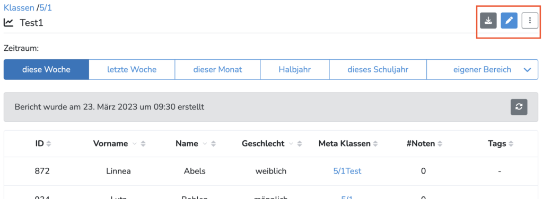Viewport: 543px width, 199px height.
Task: Download the Test1 report
Action: coord(488,21)
